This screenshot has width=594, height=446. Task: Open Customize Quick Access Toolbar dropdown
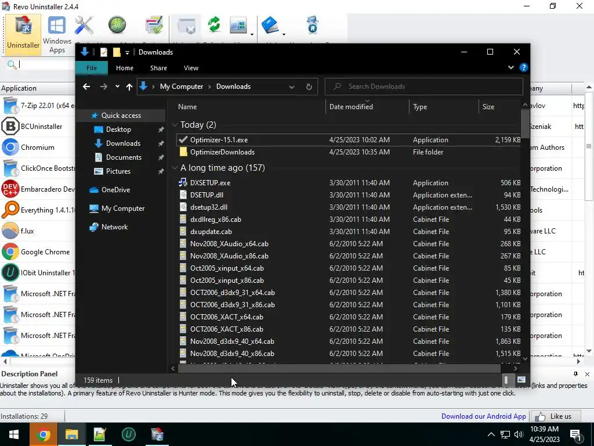127,52
